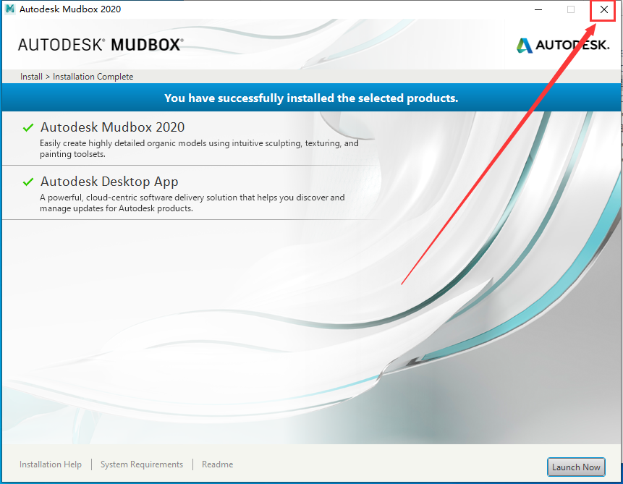The image size is (623, 484).
Task: Click the Mudbox icon in the title bar
Action: coord(9,9)
